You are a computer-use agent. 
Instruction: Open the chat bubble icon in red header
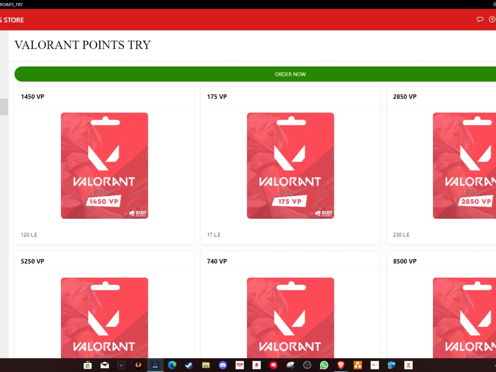pyautogui.click(x=480, y=20)
